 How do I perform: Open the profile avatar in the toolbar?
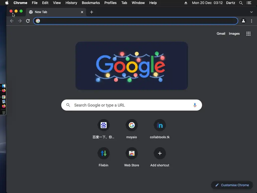point(243,21)
